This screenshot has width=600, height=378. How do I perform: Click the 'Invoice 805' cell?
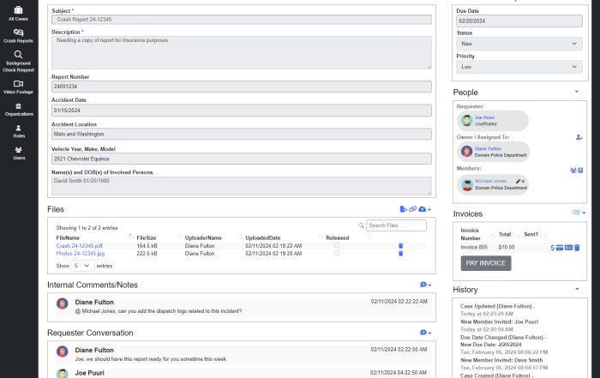474,247
